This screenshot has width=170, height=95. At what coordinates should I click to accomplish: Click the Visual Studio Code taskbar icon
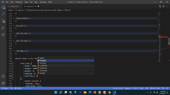114,92
